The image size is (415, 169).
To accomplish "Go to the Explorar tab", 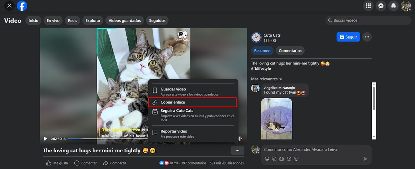I will 93,21.
